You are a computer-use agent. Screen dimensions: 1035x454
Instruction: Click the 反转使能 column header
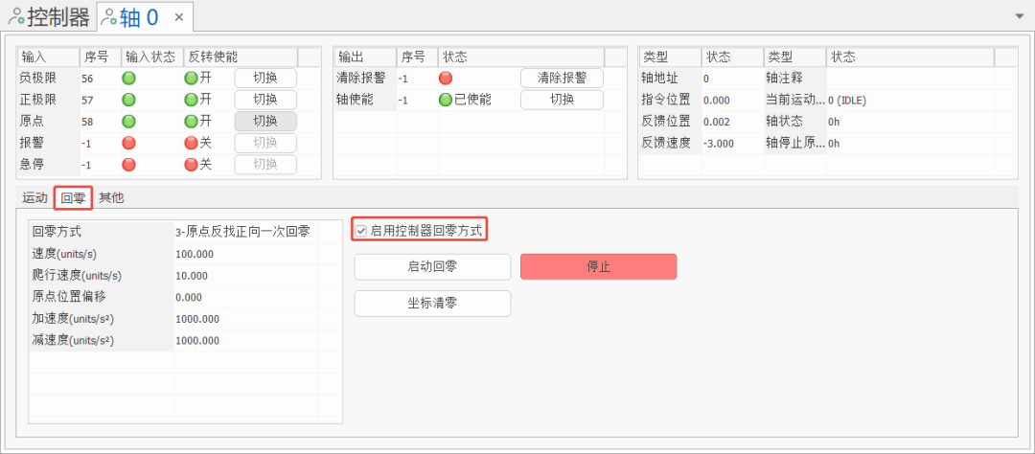coord(241,57)
